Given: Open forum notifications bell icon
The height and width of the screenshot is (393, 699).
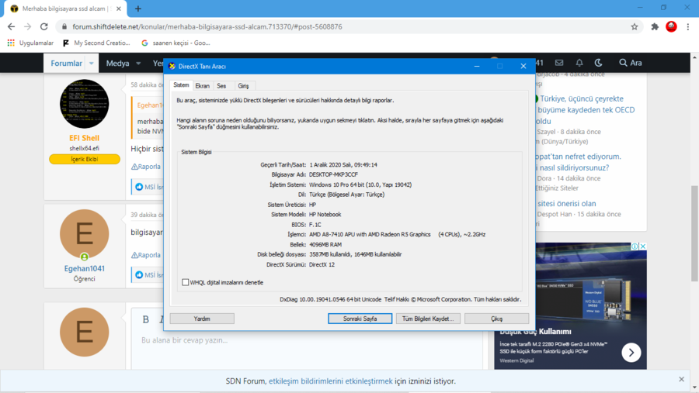Looking at the screenshot, I should (579, 63).
